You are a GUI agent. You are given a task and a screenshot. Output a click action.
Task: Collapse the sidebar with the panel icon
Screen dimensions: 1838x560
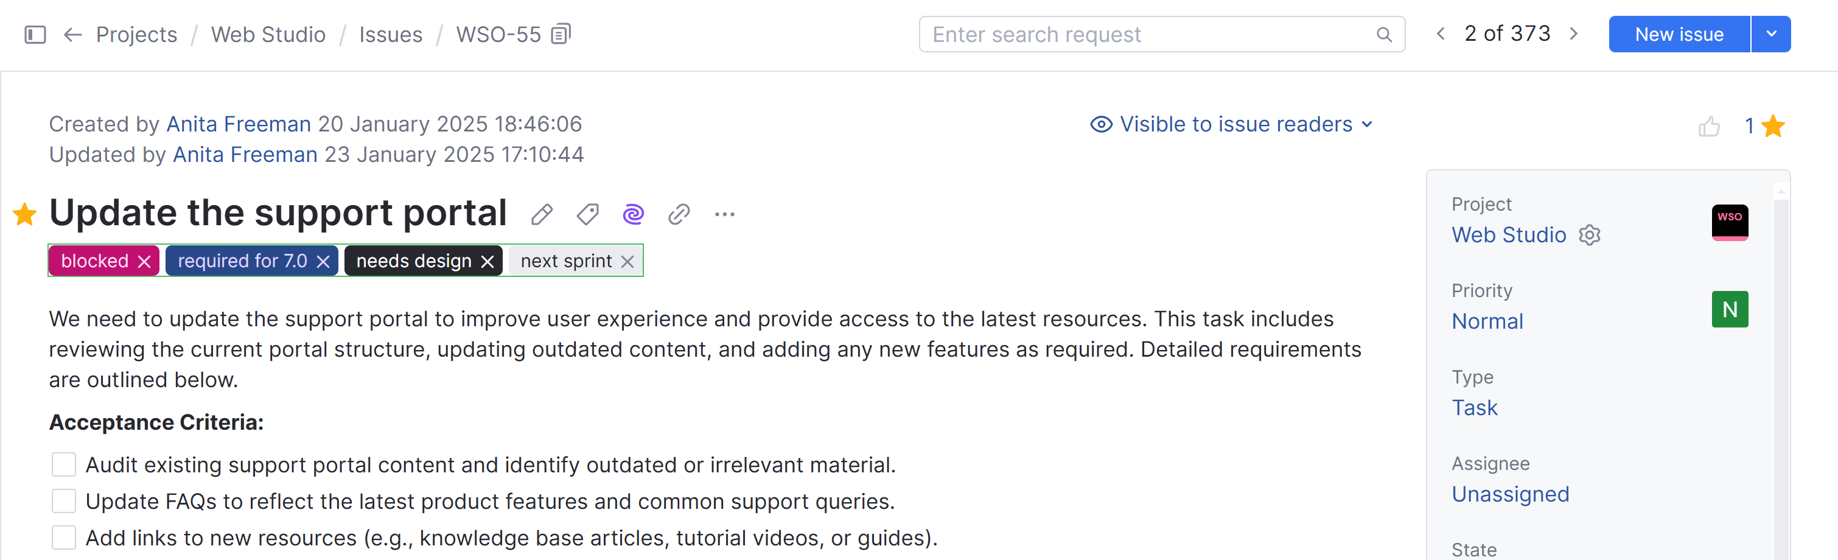(x=35, y=33)
